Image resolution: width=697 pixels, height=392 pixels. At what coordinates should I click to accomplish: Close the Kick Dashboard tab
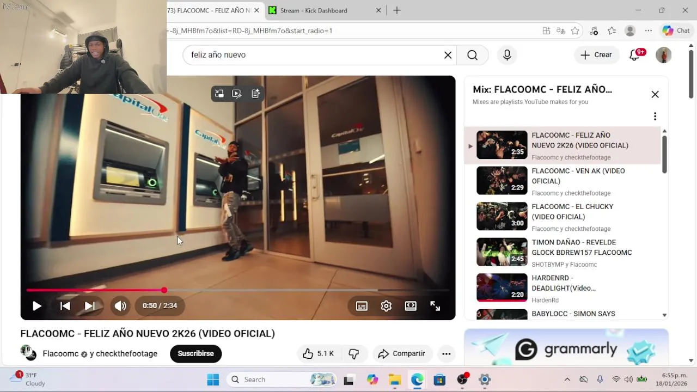click(379, 10)
